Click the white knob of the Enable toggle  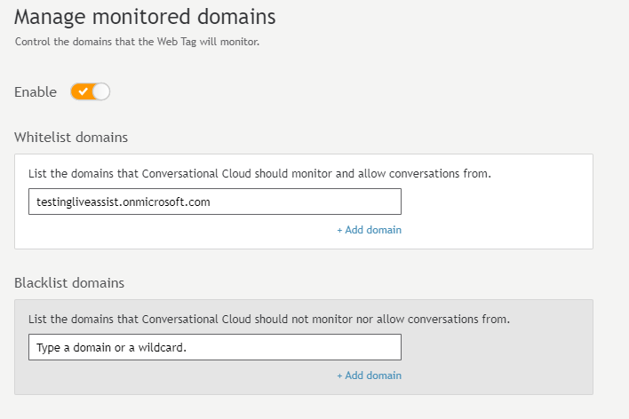click(x=101, y=91)
